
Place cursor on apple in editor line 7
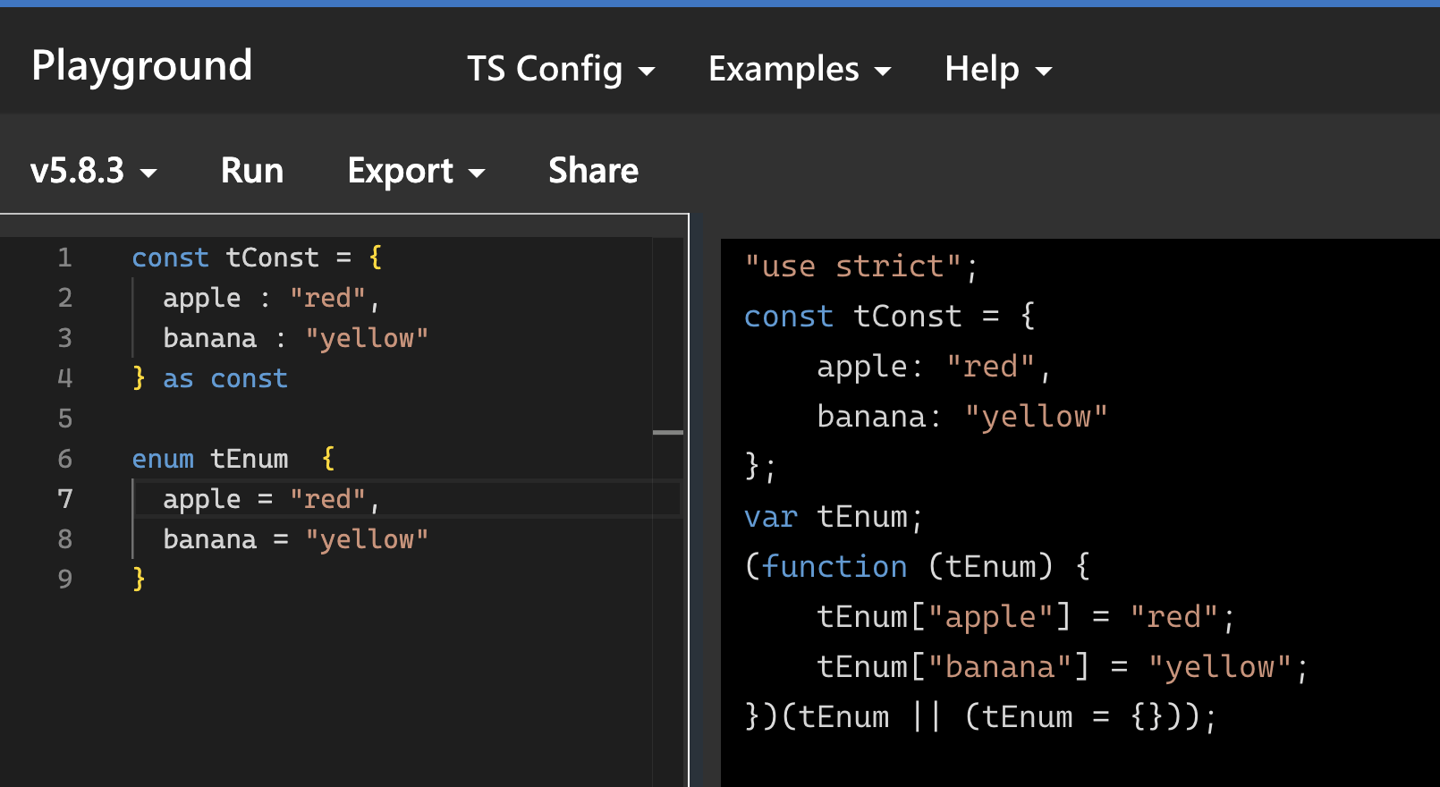coord(201,499)
